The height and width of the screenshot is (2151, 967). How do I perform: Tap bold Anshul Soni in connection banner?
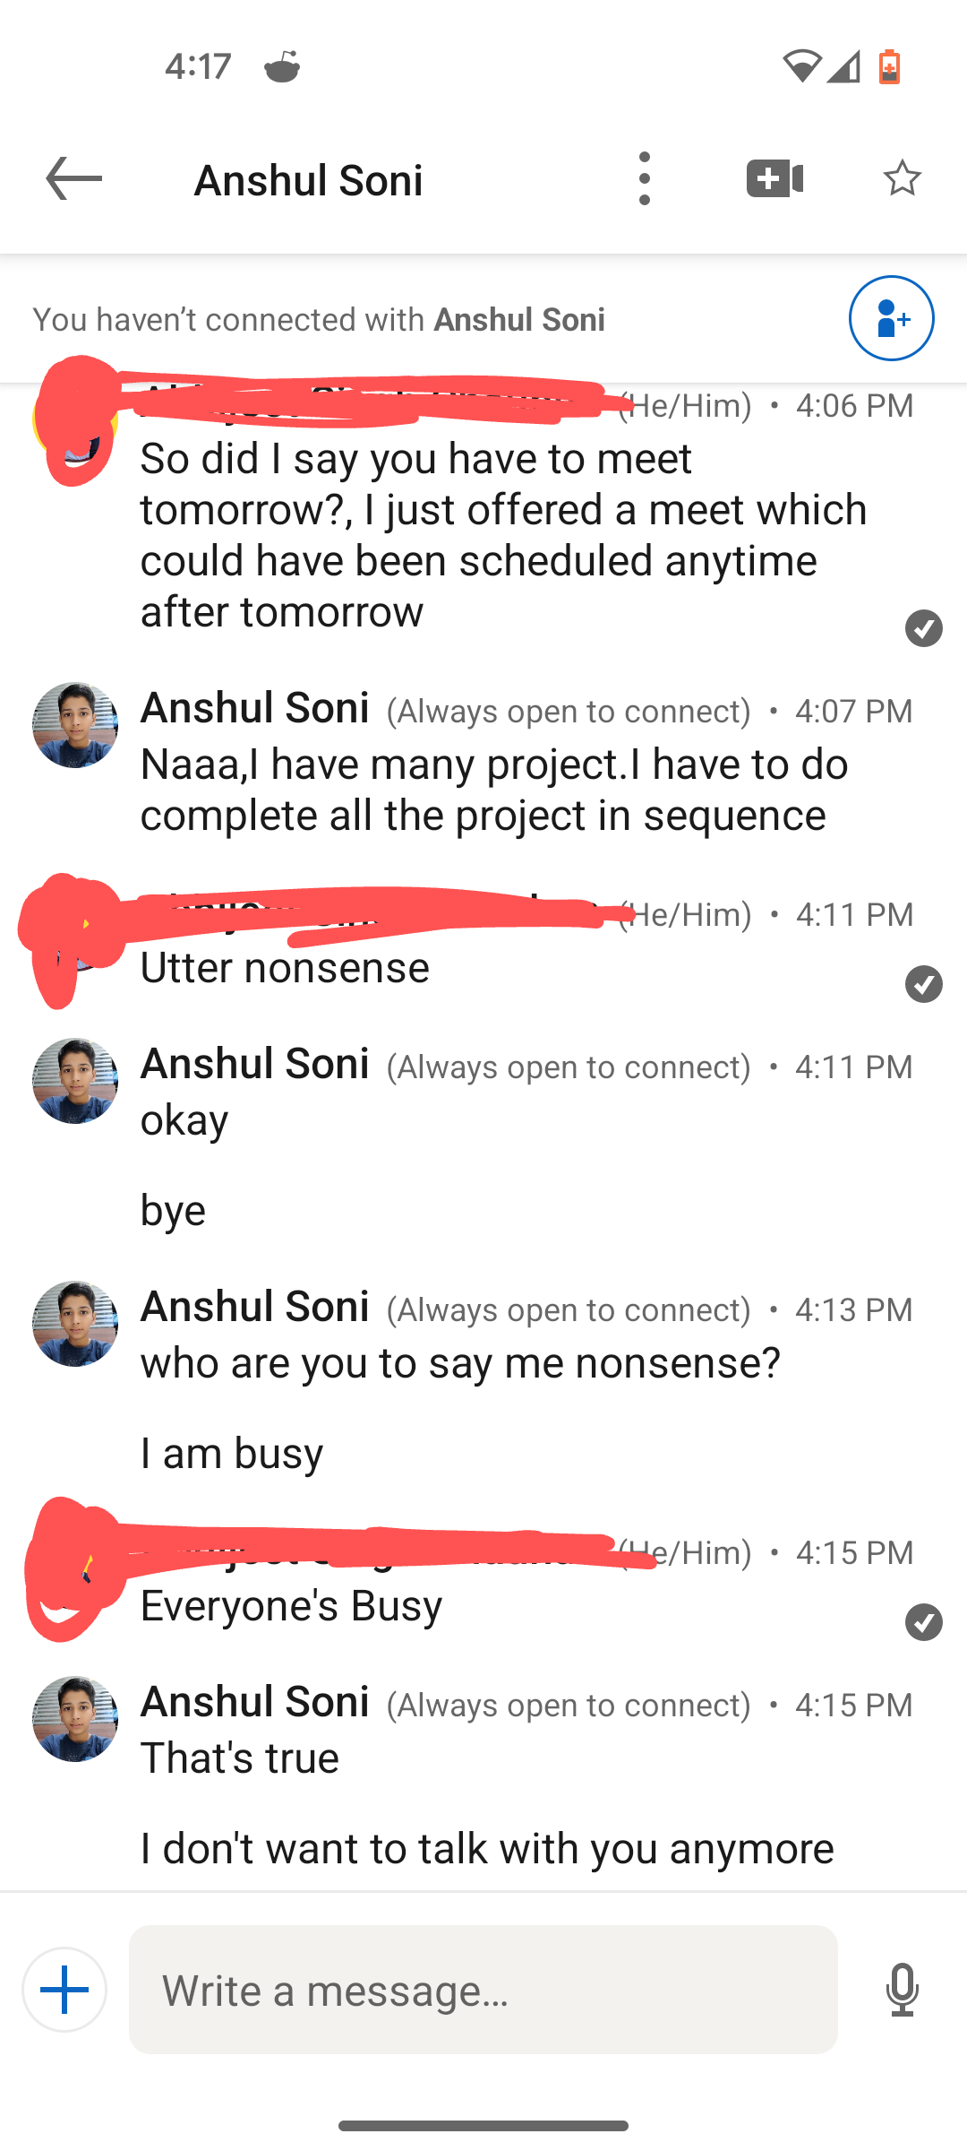pos(519,320)
